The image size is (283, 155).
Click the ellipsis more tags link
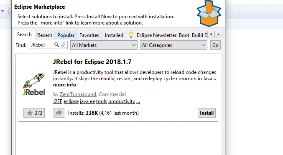138,102
